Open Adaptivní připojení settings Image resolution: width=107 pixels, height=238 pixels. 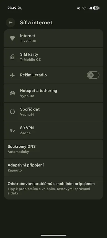53,168
